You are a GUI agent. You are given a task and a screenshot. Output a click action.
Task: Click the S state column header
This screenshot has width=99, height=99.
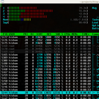[x=62, y=34]
